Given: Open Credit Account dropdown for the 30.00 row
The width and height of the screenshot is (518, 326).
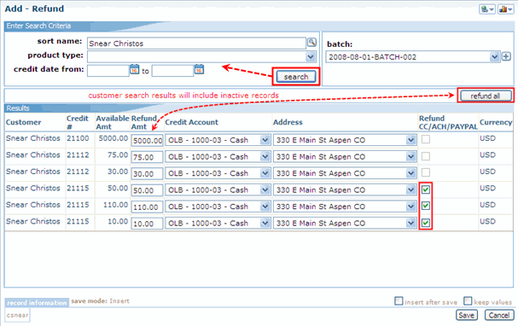Looking at the screenshot, I should (x=265, y=173).
